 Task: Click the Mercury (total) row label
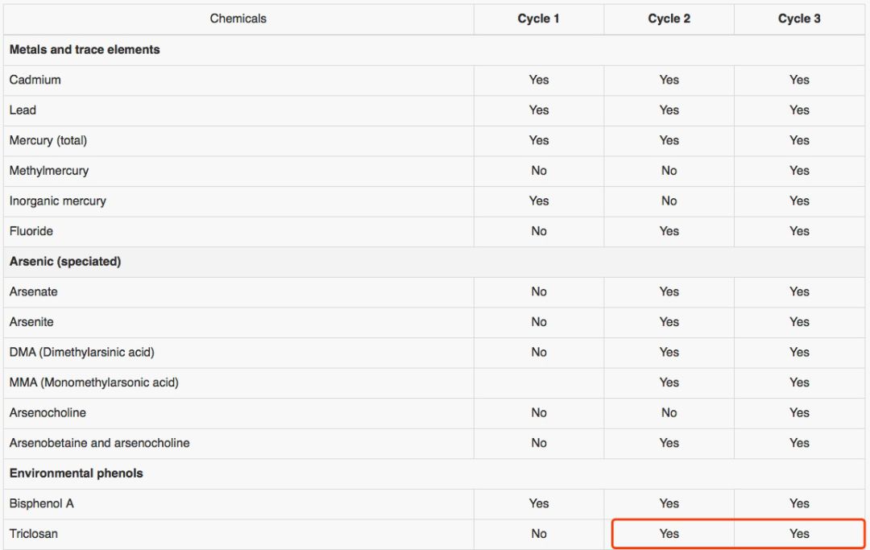click(48, 140)
